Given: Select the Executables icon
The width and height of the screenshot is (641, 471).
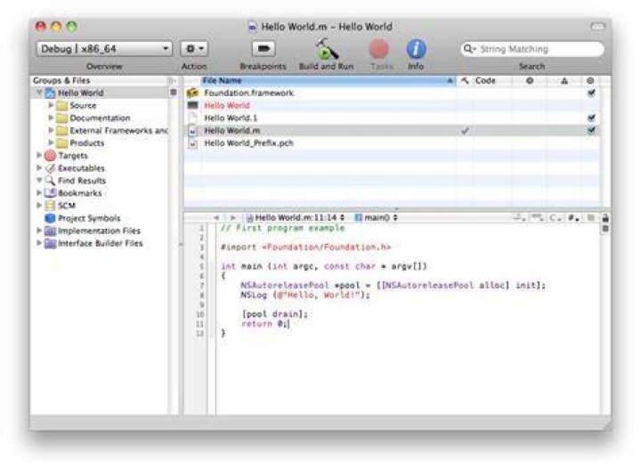Looking at the screenshot, I should [x=50, y=168].
